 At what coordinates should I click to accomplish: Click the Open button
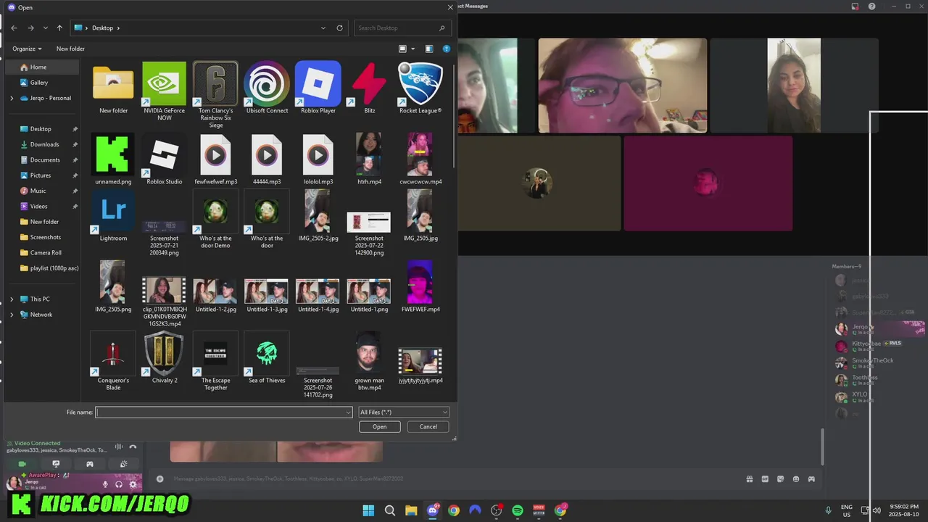(x=380, y=426)
